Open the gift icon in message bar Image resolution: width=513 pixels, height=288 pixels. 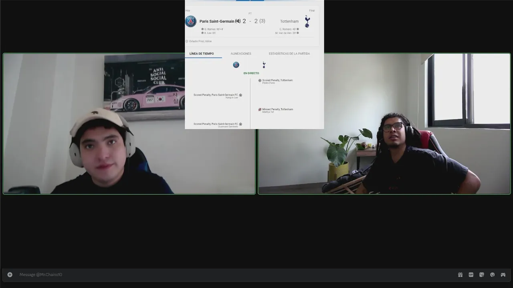[x=460, y=274]
